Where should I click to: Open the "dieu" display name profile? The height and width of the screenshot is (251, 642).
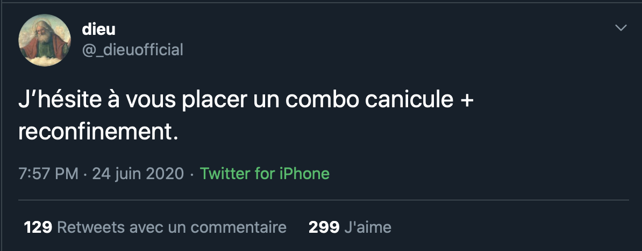[98, 29]
